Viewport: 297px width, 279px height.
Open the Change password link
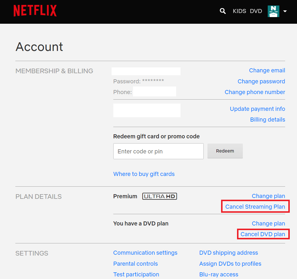click(x=261, y=81)
